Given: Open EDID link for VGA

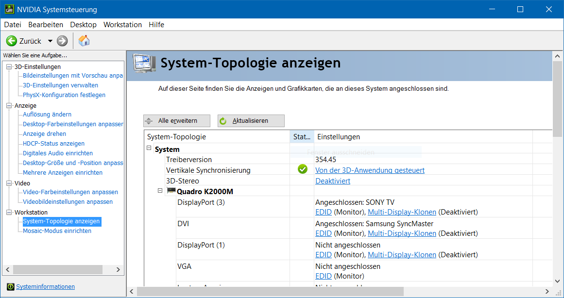Looking at the screenshot, I should click(324, 276).
